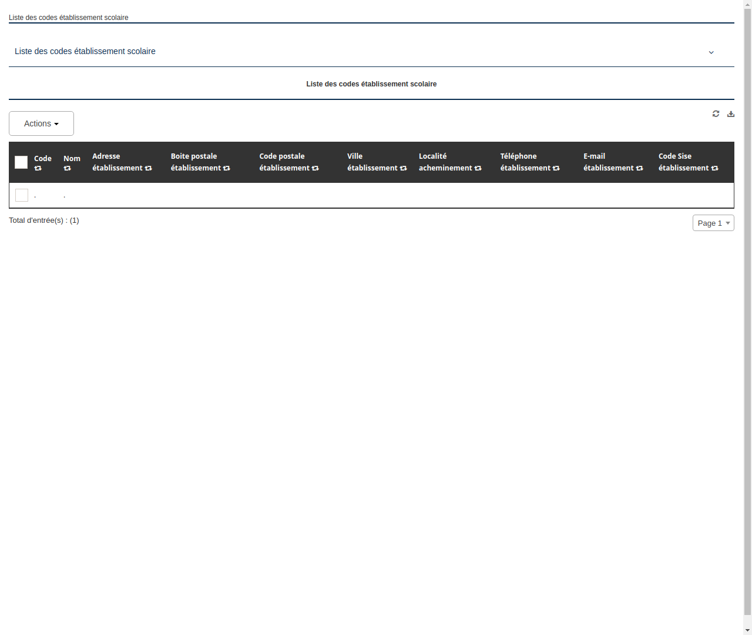The image size is (752, 635).
Task: Open the Actions dropdown menu
Action: 41,123
